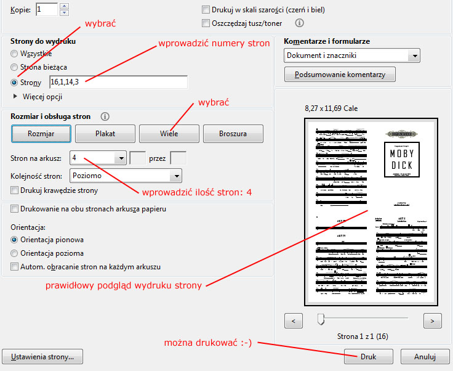Viewport: 453px width, 371px height.
Task: Click the Strona 1 z 1 (16) label
Action: tap(363, 336)
